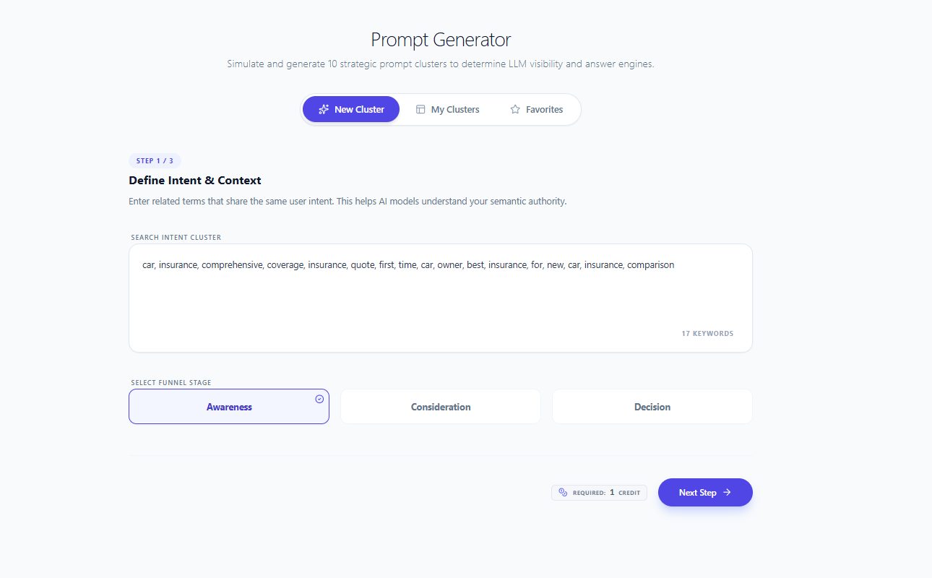Select the Consideration funnel stage
This screenshot has height=578, width=932.
click(440, 406)
